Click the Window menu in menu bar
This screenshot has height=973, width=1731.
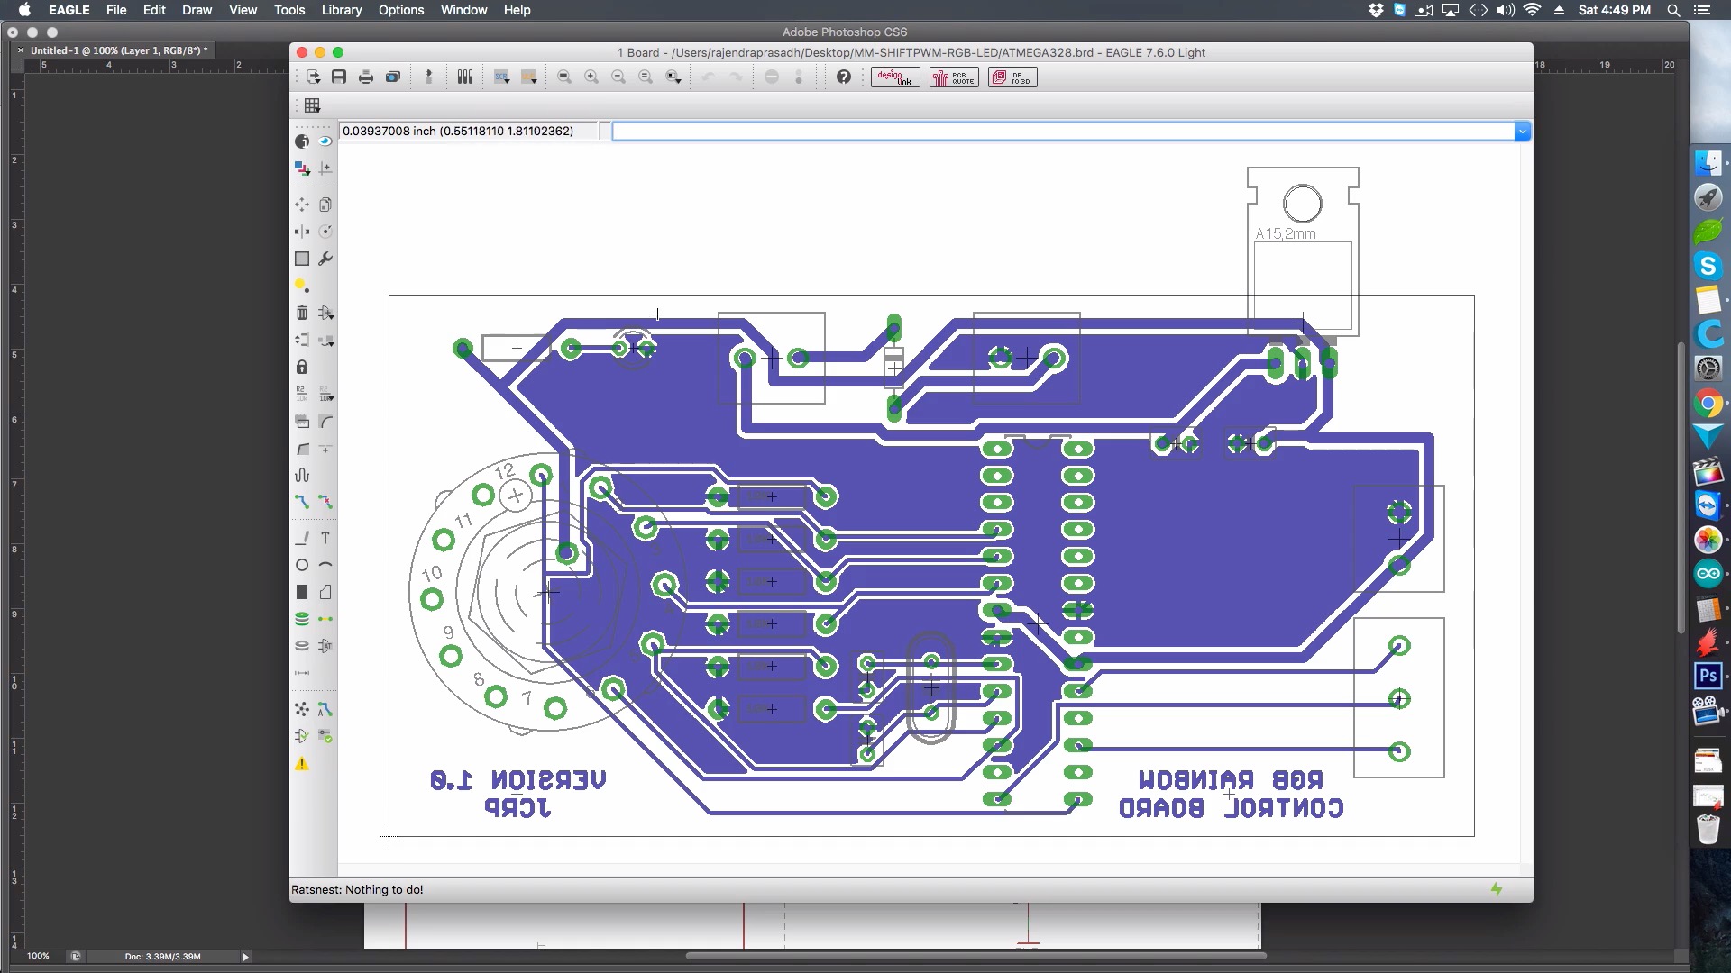pos(463,10)
